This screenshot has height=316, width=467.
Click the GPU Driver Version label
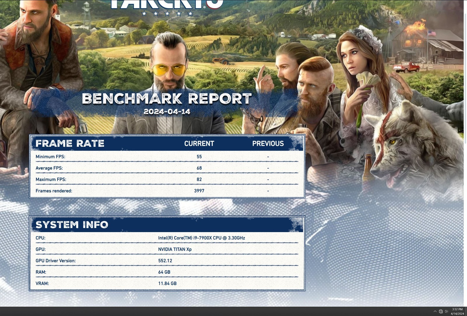55,261
